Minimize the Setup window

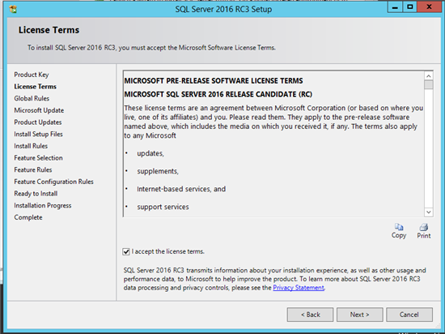point(395,7)
